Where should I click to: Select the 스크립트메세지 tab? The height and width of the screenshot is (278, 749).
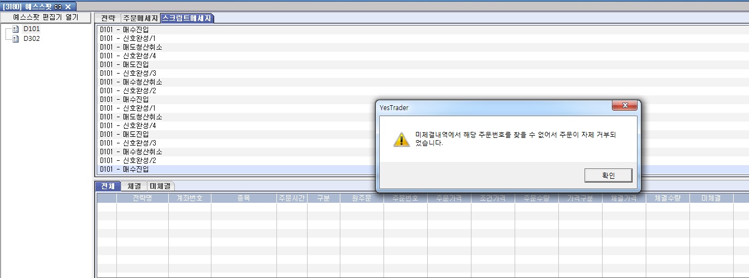point(187,18)
